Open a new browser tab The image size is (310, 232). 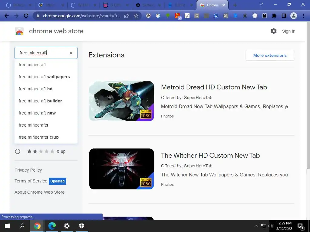pyautogui.click(x=235, y=5)
